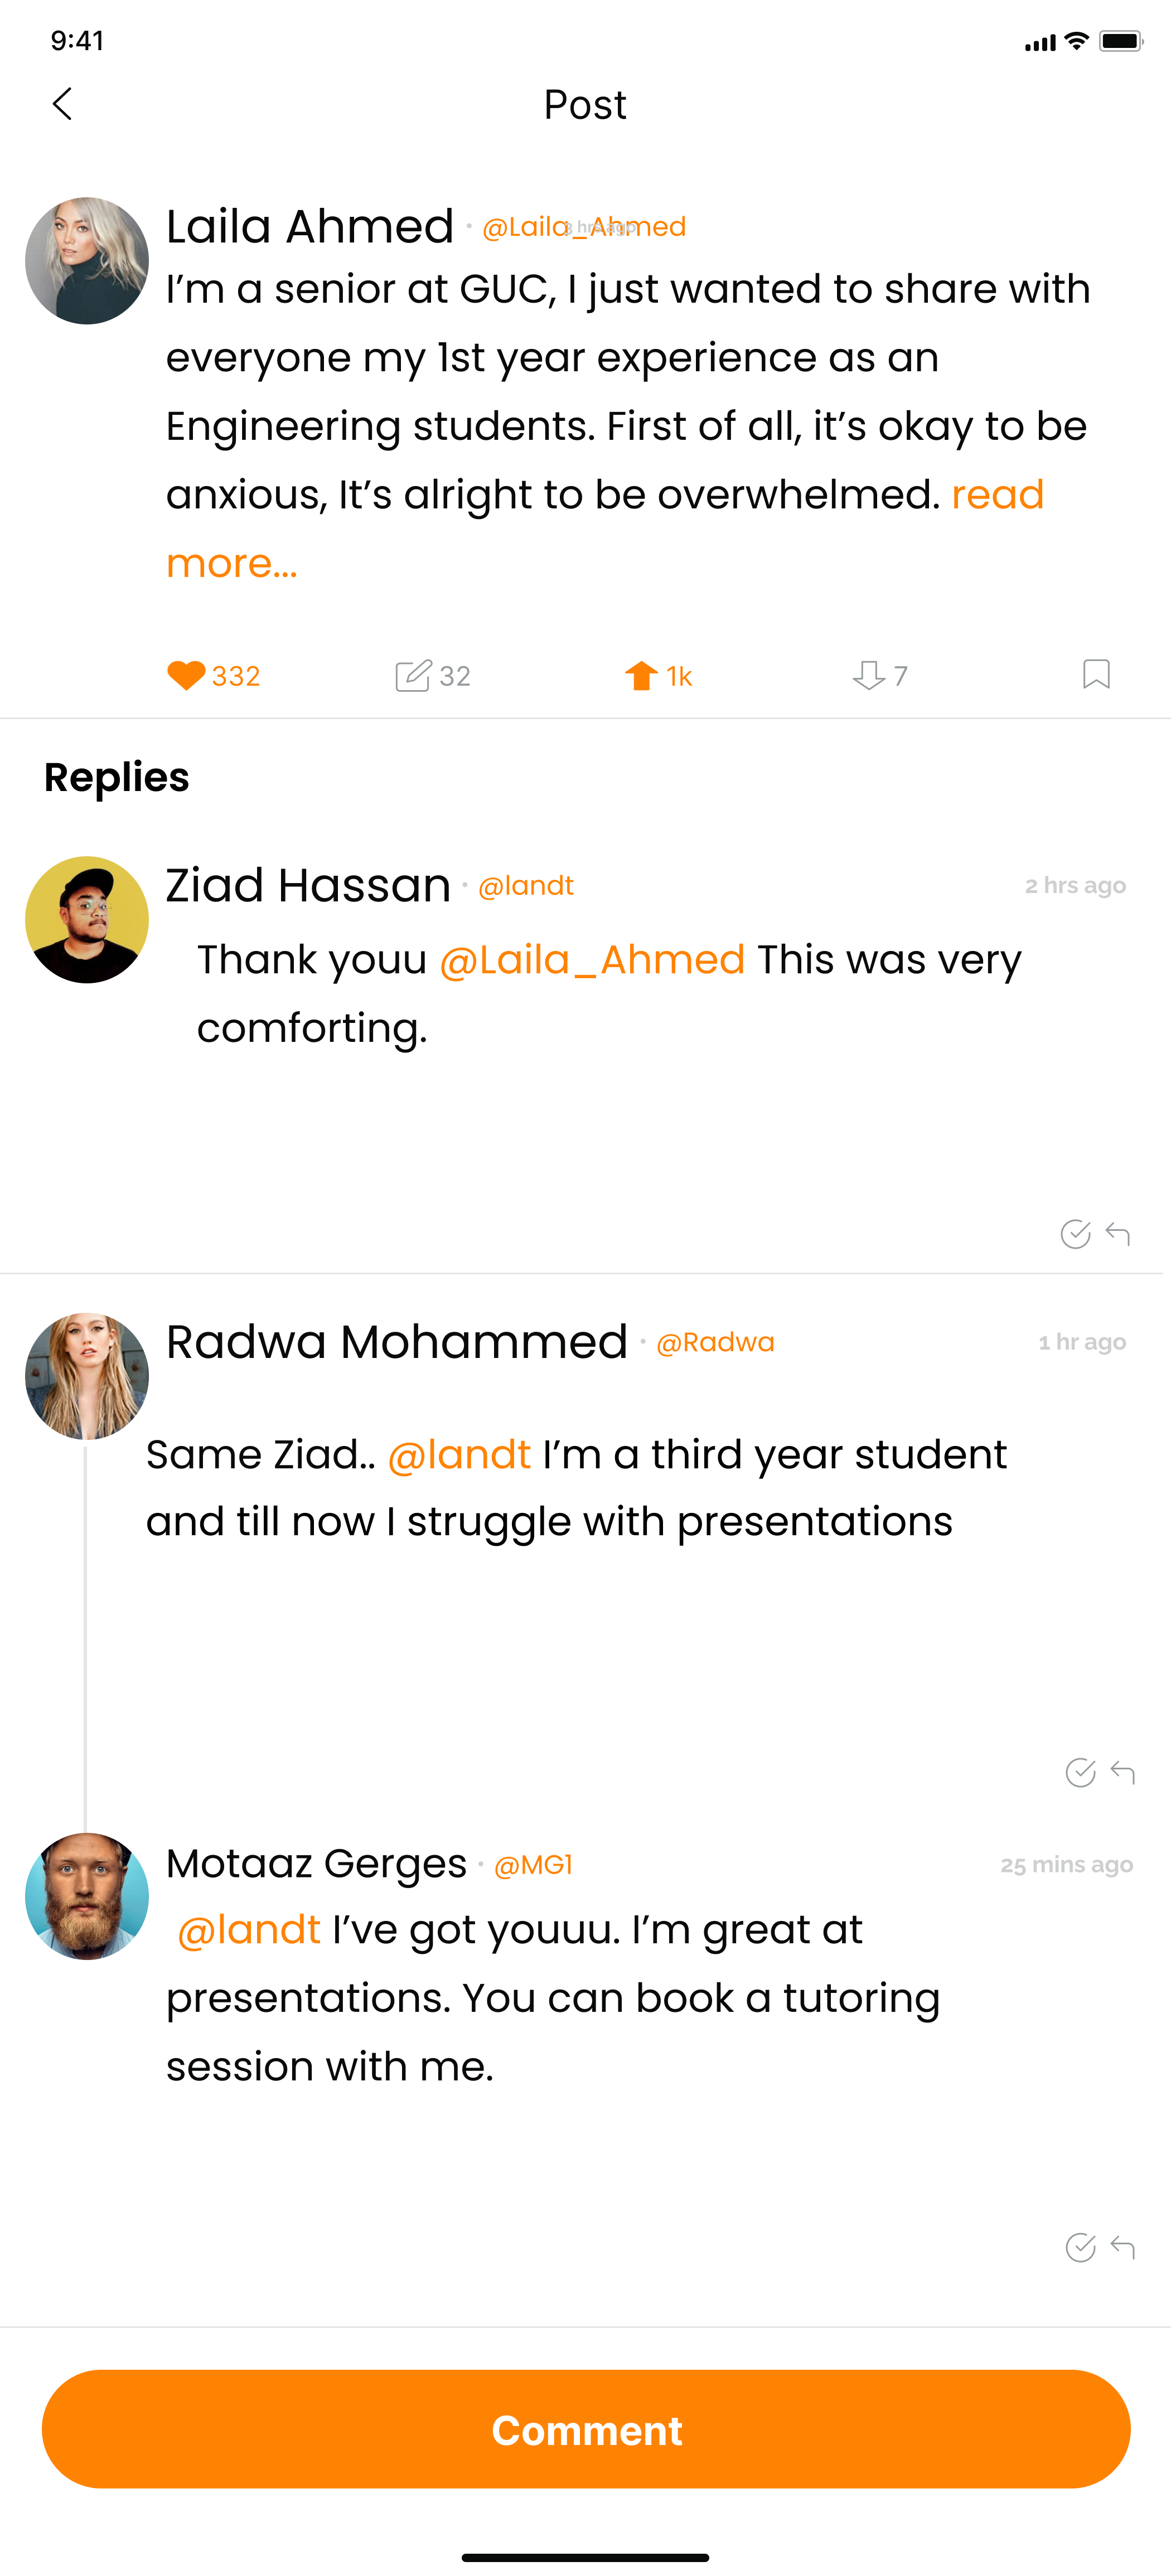
Task: View Ziad Hassan's avatar
Action: pyautogui.click(x=87, y=919)
